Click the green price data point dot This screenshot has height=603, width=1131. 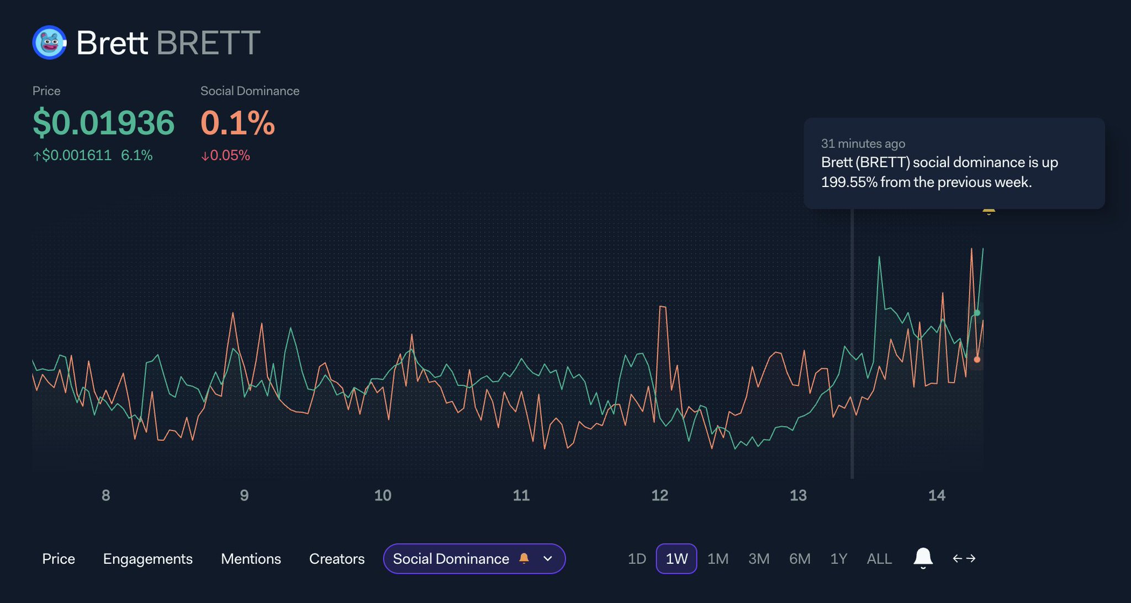977,313
